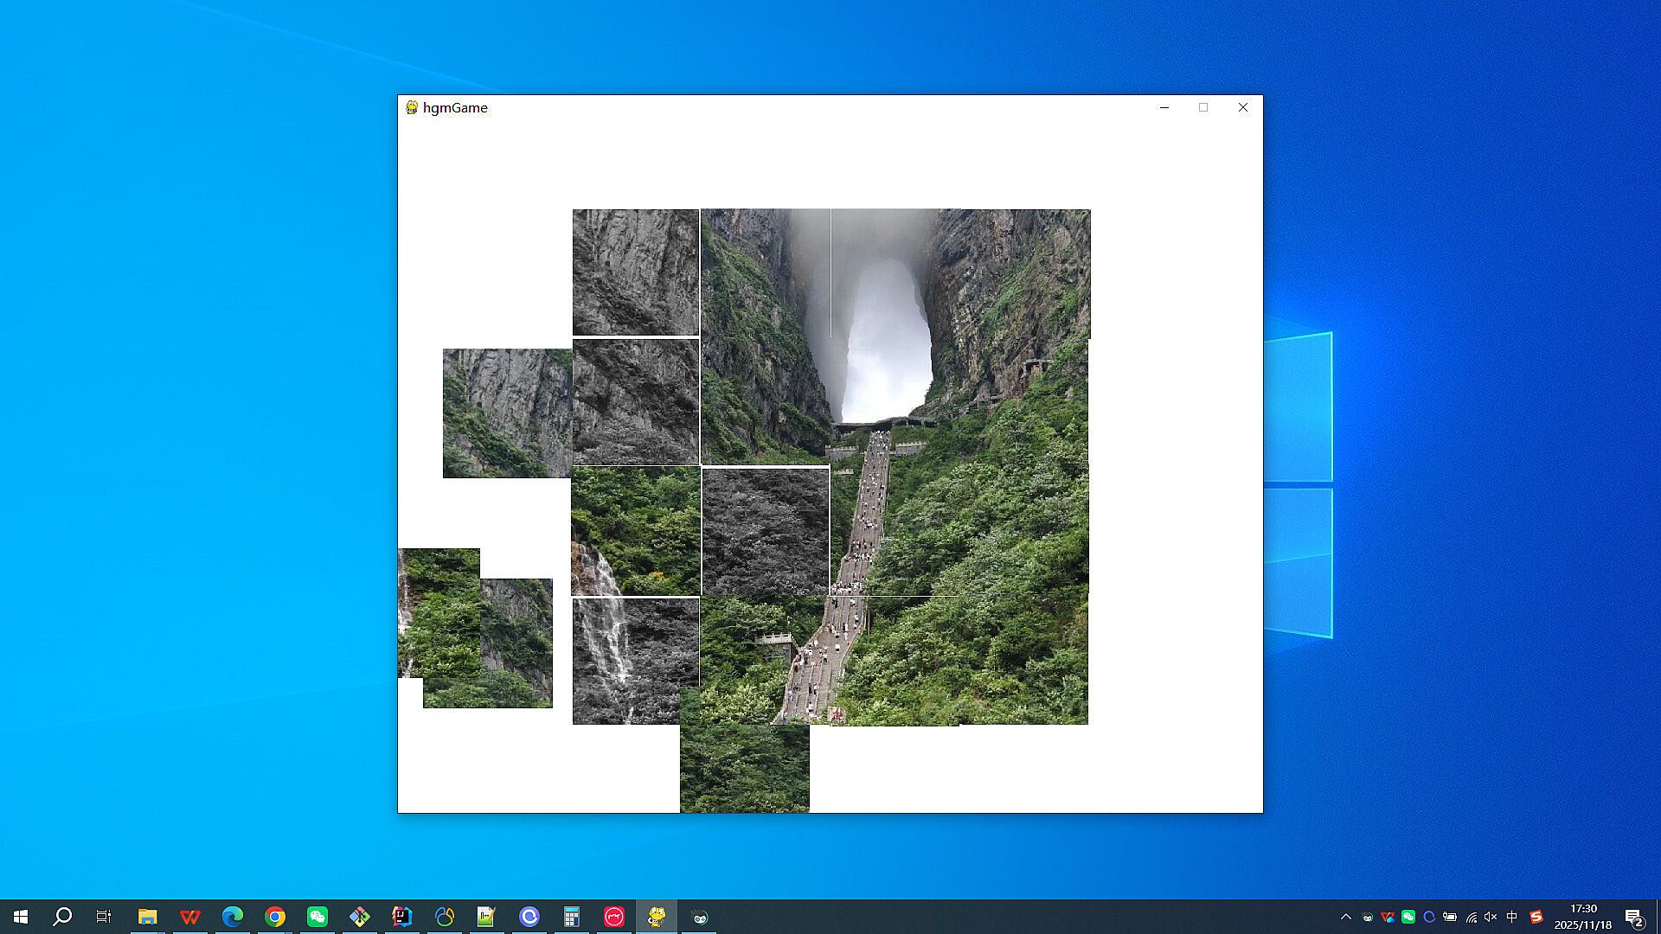
Task: Open File Explorer from taskbar
Action: 148,917
